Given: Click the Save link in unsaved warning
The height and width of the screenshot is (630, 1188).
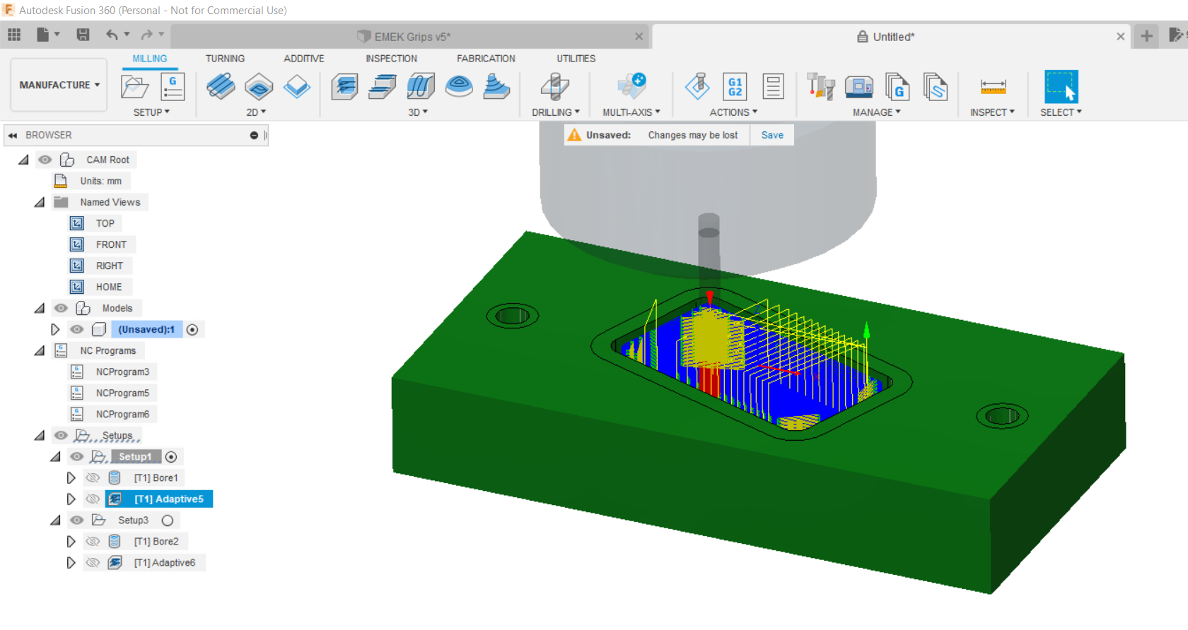Looking at the screenshot, I should click(x=772, y=135).
